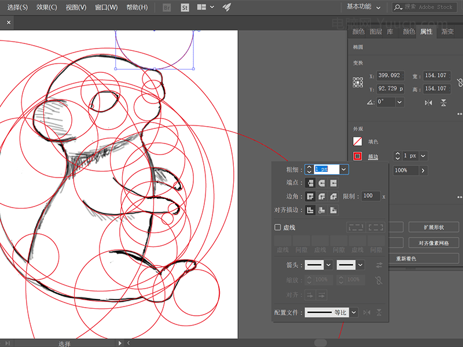The width and height of the screenshot is (463, 347).
Task: Switch to the 库 tab
Action: tap(390, 32)
